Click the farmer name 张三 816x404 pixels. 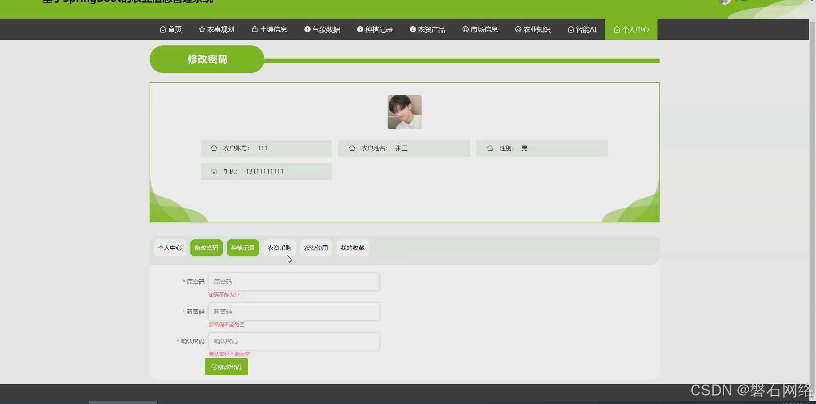[x=401, y=148]
